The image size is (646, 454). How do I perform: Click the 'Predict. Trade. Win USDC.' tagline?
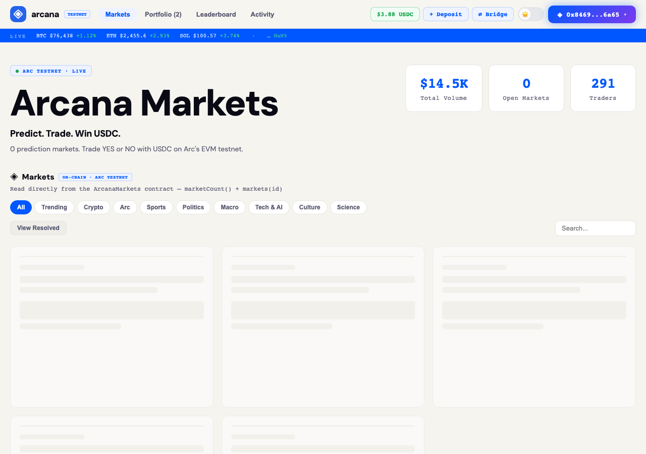tap(65, 134)
